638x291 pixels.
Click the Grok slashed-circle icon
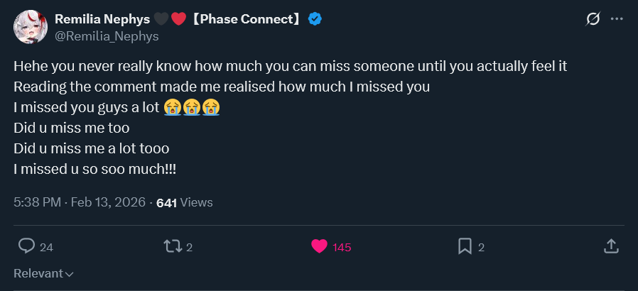click(593, 18)
